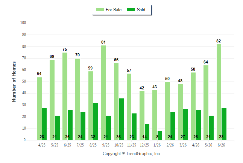The height and width of the screenshot is (163, 243).
Task: Click the 100 y-axis tick label
Action: pyautogui.click(x=23, y=23)
